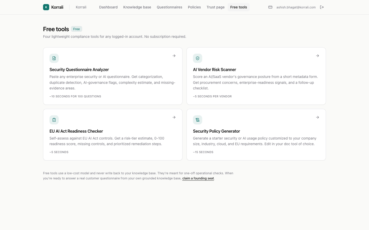
Task: Click the Free tools page heading
Action: click(56, 29)
